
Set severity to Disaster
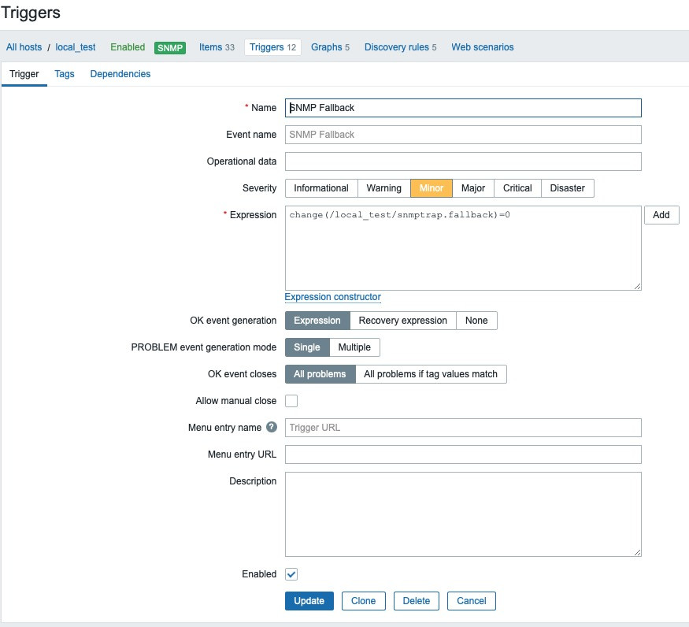click(568, 188)
